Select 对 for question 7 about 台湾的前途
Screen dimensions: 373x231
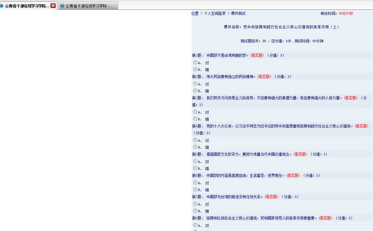(x=195, y=204)
